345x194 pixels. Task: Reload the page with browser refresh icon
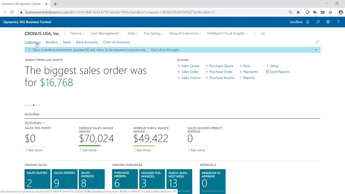12,12
